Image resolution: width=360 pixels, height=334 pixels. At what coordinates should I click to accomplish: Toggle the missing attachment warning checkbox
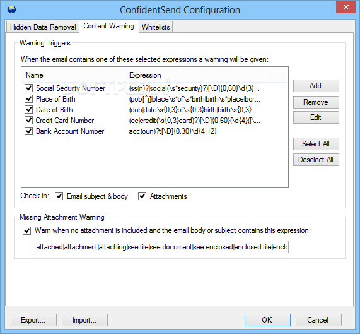(x=27, y=230)
